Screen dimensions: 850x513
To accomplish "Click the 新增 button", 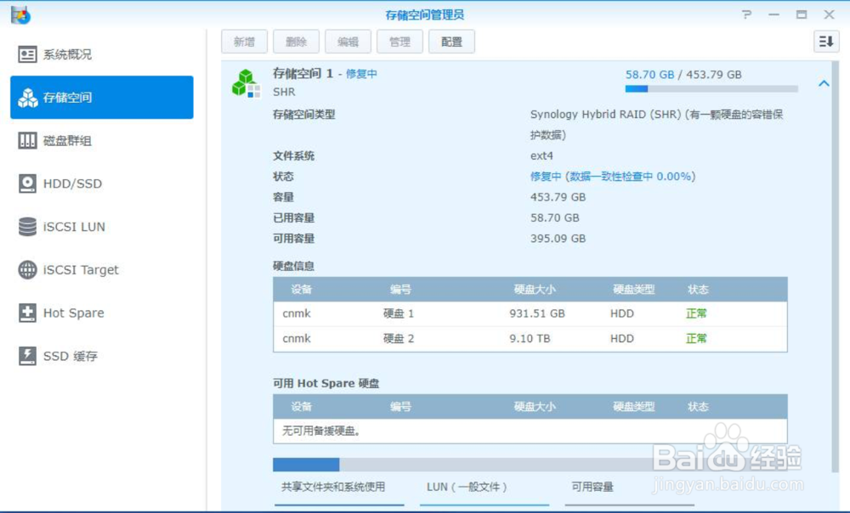I will point(244,42).
